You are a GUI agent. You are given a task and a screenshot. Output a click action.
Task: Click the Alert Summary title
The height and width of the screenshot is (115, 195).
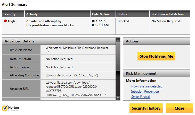tap(14, 5)
